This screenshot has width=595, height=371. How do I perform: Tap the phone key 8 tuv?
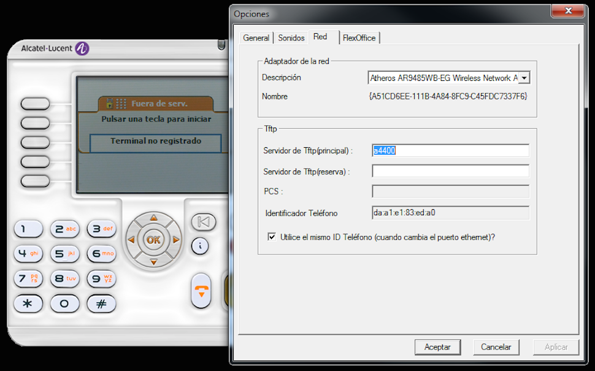coord(65,279)
